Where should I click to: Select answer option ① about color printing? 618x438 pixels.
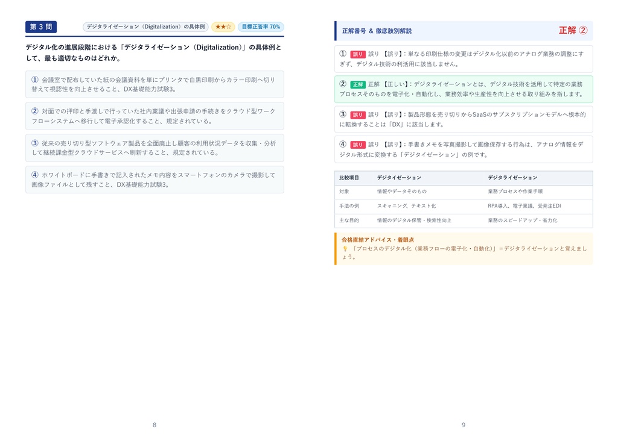point(154,84)
